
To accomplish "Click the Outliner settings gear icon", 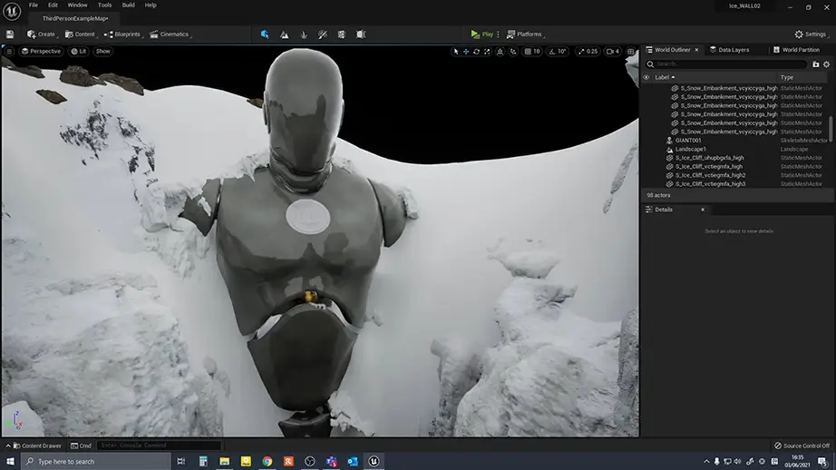I will (826, 64).
